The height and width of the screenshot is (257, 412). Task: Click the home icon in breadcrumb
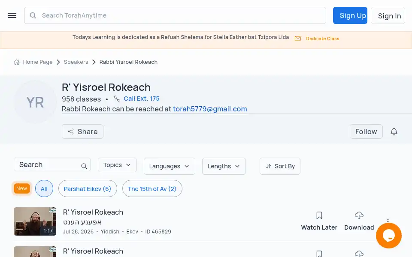(x=17, y=62)
